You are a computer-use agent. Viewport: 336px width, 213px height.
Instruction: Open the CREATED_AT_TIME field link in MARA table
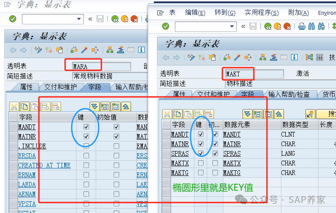(x=45, y=165)
